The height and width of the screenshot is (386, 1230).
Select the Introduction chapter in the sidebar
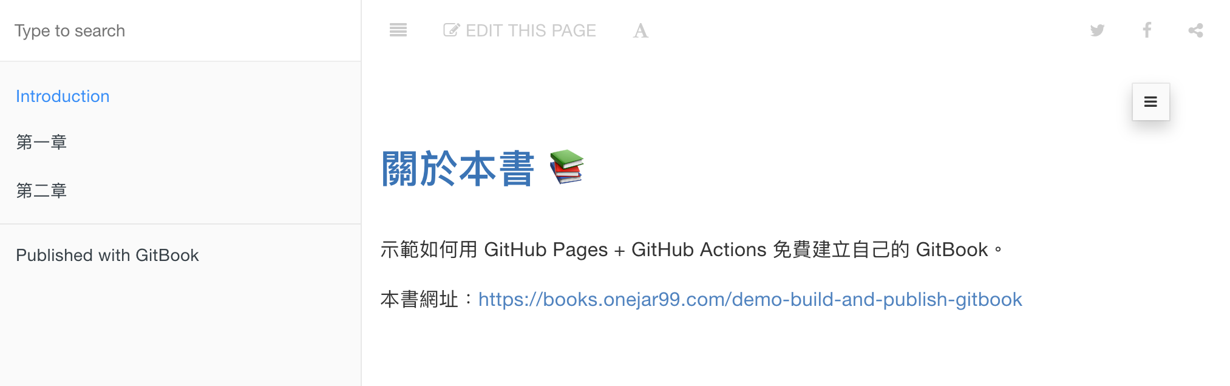click(x=63, y=96)
